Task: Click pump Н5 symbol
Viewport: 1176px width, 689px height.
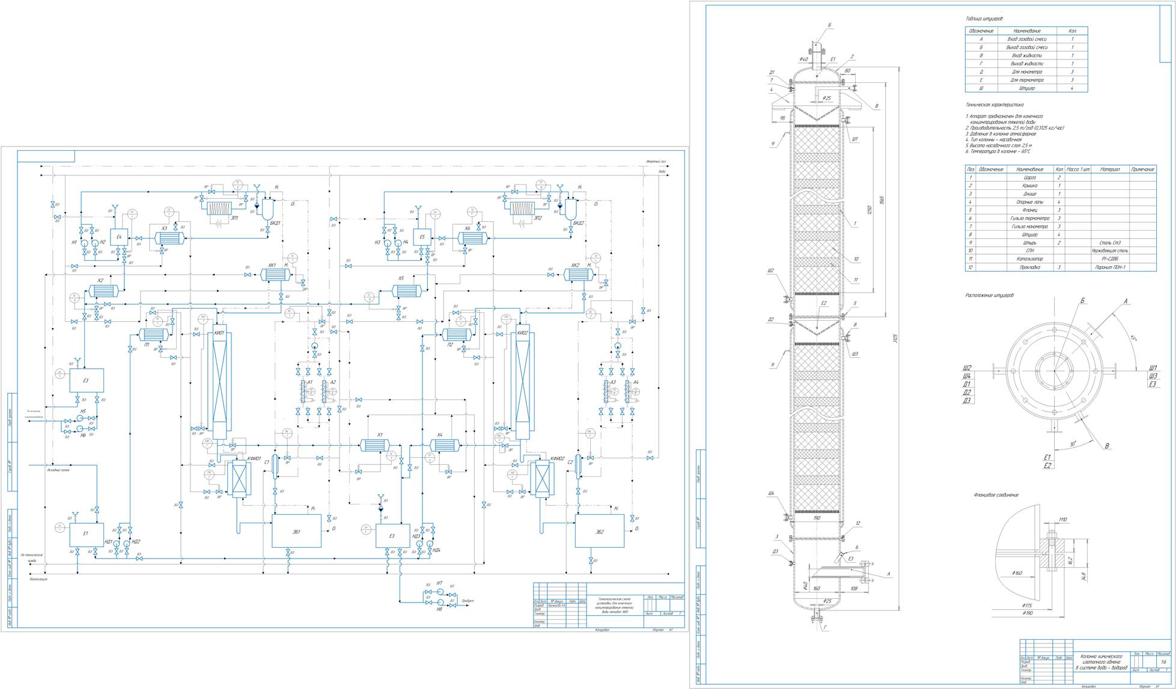Action: coord(80,417)
